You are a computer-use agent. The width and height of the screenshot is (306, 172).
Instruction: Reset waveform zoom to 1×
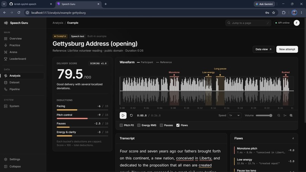(285, 115)
